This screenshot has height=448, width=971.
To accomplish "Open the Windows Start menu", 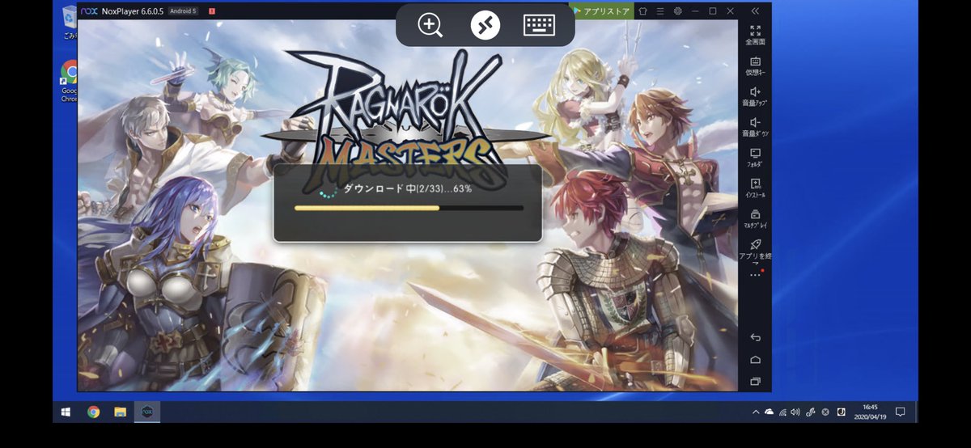I will pyautogui.click(x=66, y=412).
